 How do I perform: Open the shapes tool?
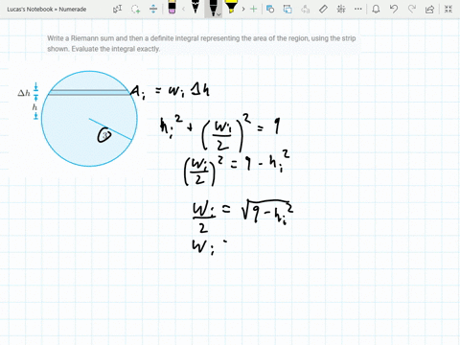coord(270,9)
